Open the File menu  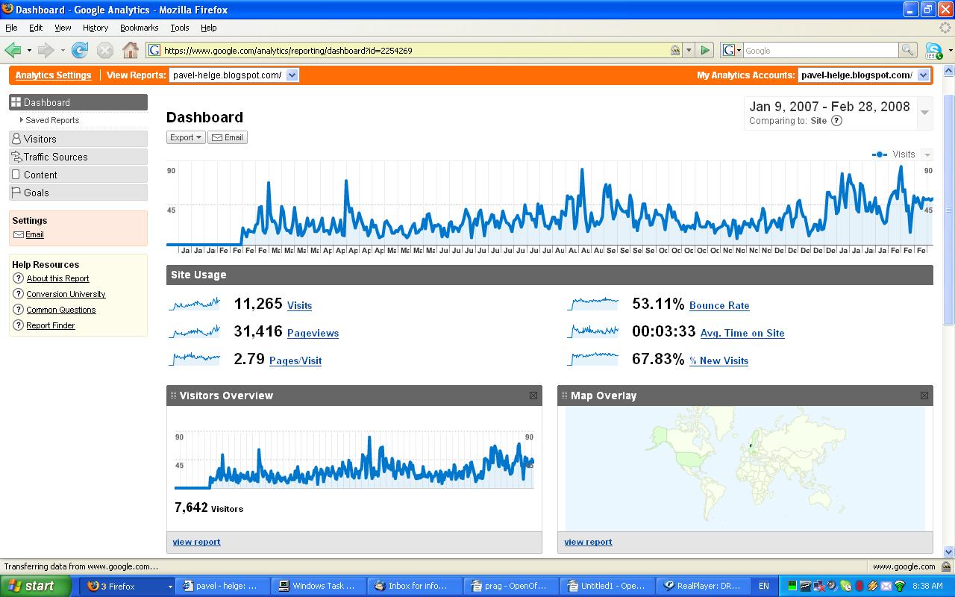pos(11,28)
